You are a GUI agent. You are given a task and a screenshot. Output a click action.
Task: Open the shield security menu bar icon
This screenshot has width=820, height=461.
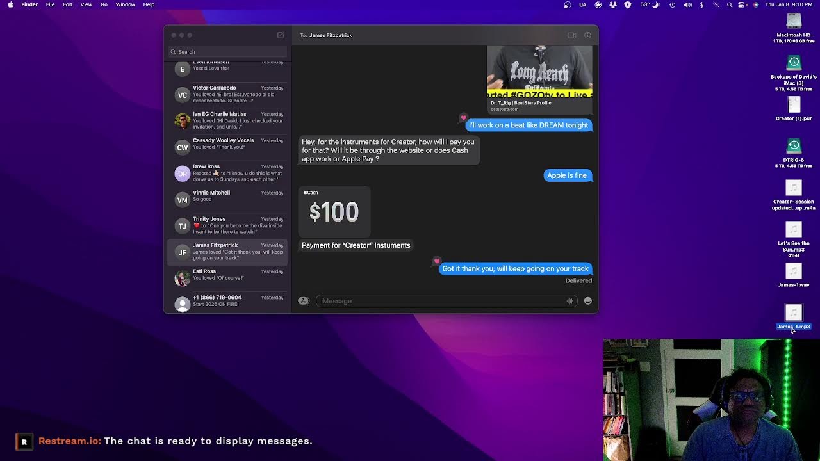pos(628,4)
